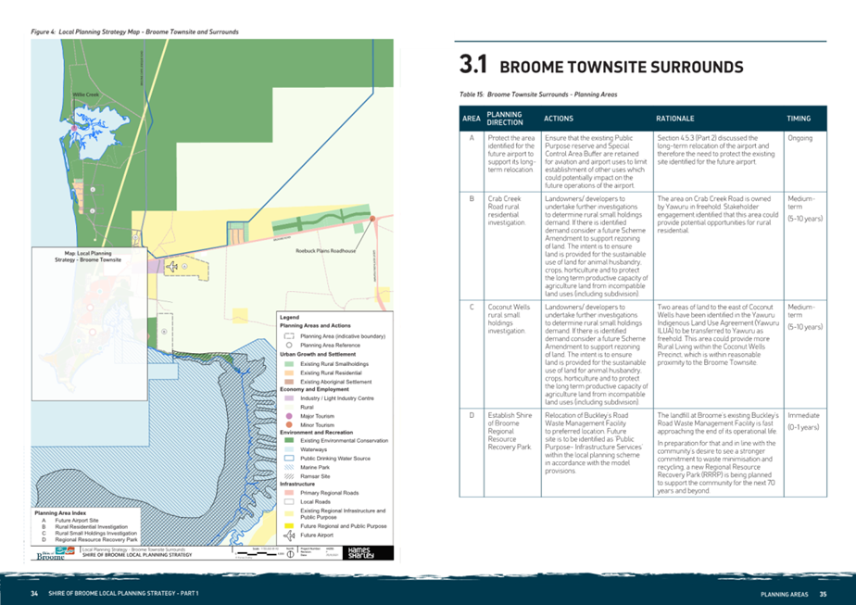Click the Future Airport airplane icon in legend
Image resolution: width=856 pixels, height=605 pixels.
point(289,536)
